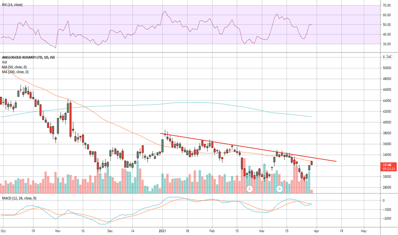Click the RSI 30.00 scale value
Viewport: 398px width, 235px height.
[386, 44]
